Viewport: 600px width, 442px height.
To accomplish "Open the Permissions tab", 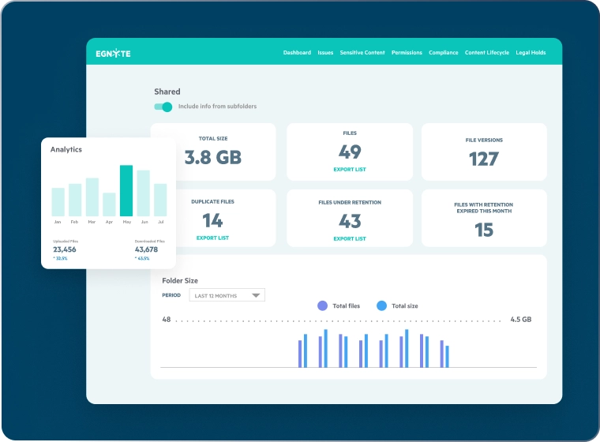I will point(407,53).
